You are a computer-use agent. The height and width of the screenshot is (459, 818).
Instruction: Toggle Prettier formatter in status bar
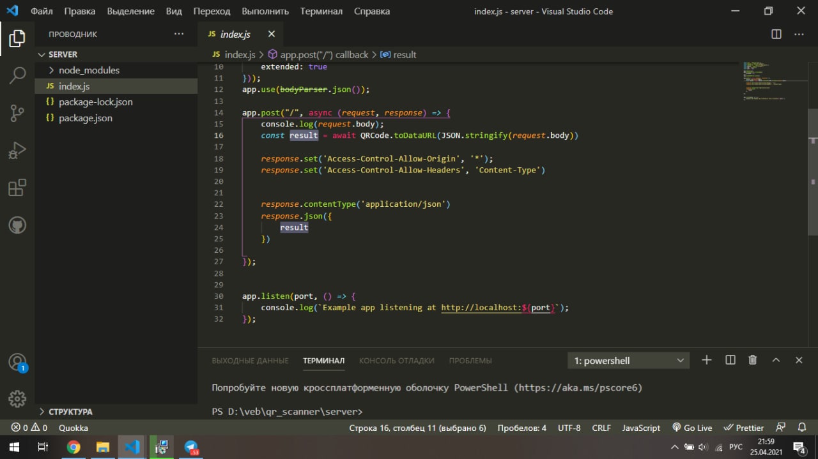(743, 428)
